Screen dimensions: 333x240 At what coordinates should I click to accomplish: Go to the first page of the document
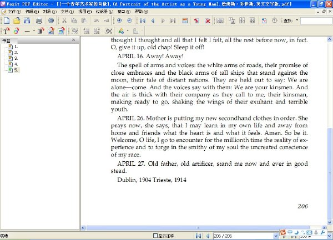[x=143, y=21]
